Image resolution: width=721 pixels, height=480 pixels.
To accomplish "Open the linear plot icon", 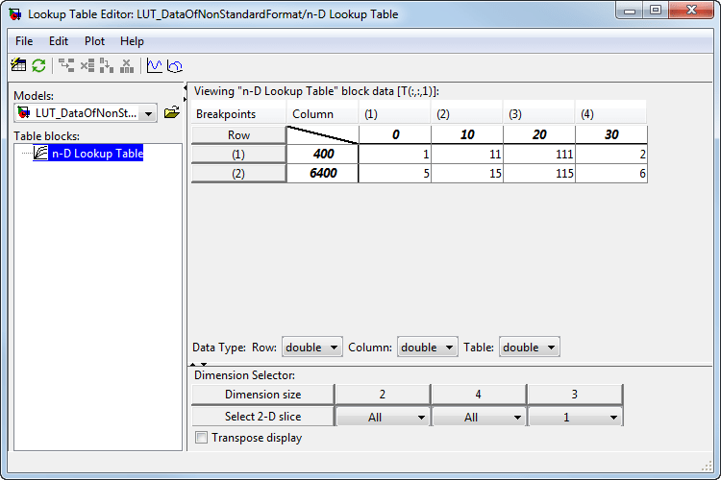I will pyautogui.click(x=155, y=65).
